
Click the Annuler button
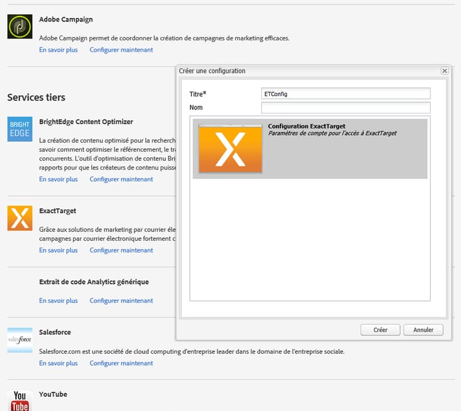pos(423,330)
